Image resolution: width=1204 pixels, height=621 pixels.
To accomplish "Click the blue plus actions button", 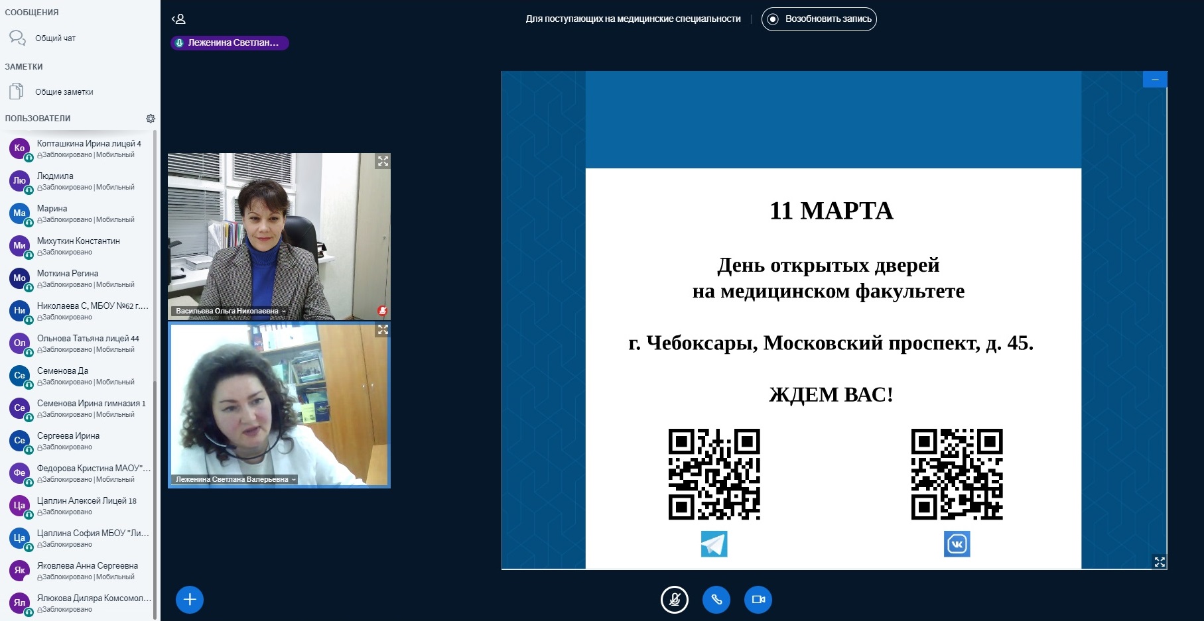I will click(190, 600).
